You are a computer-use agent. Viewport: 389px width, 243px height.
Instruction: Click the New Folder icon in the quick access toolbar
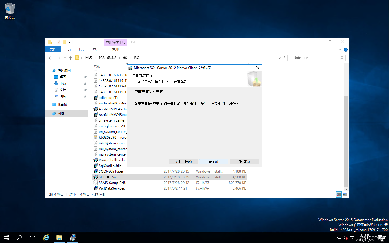click(65, 42)
